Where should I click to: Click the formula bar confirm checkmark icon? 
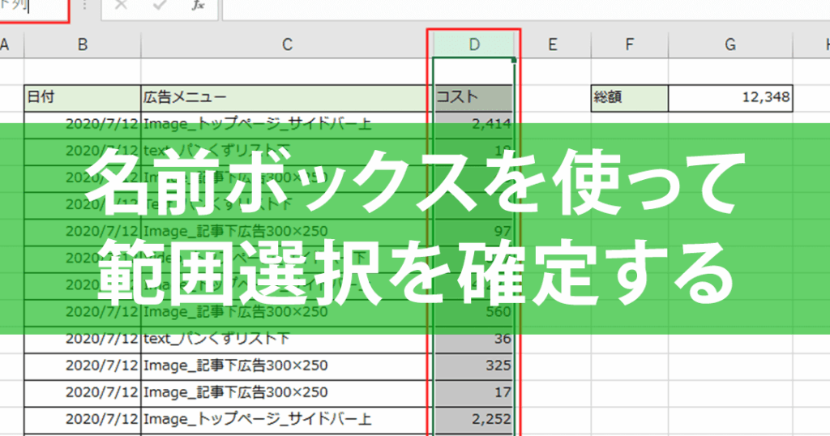(x=160, y=6)
